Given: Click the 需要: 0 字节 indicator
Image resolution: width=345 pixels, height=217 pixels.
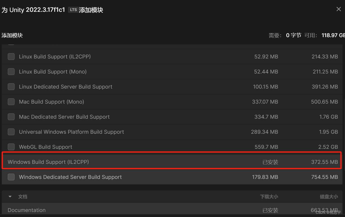Looking at the screenshot, I should [285, 35].
